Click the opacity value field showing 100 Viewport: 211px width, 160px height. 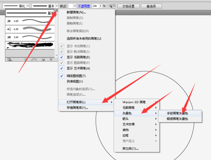click(96, 6)
